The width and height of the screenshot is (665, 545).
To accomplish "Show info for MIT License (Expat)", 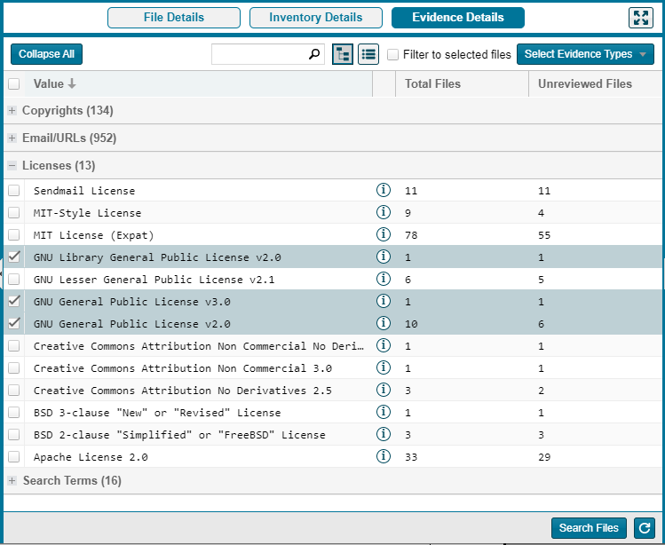I will click(x=384, y=235).
